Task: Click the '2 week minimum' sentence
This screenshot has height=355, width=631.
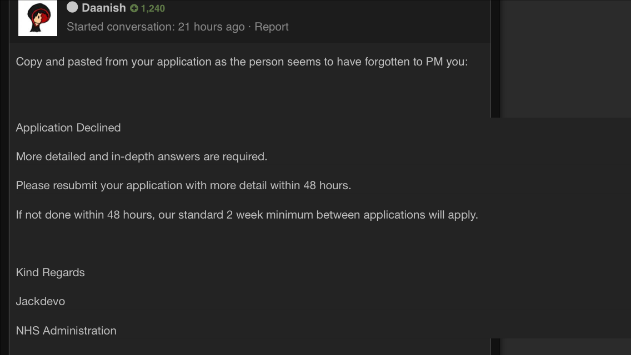Action: [247, 215]
